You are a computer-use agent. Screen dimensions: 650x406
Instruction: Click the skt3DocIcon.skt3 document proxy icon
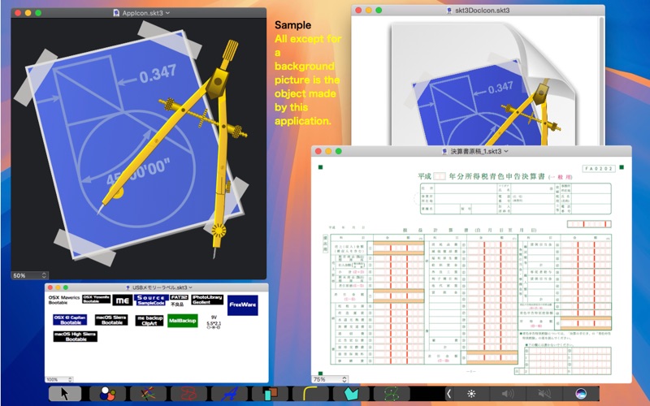[x=450, y=11]
